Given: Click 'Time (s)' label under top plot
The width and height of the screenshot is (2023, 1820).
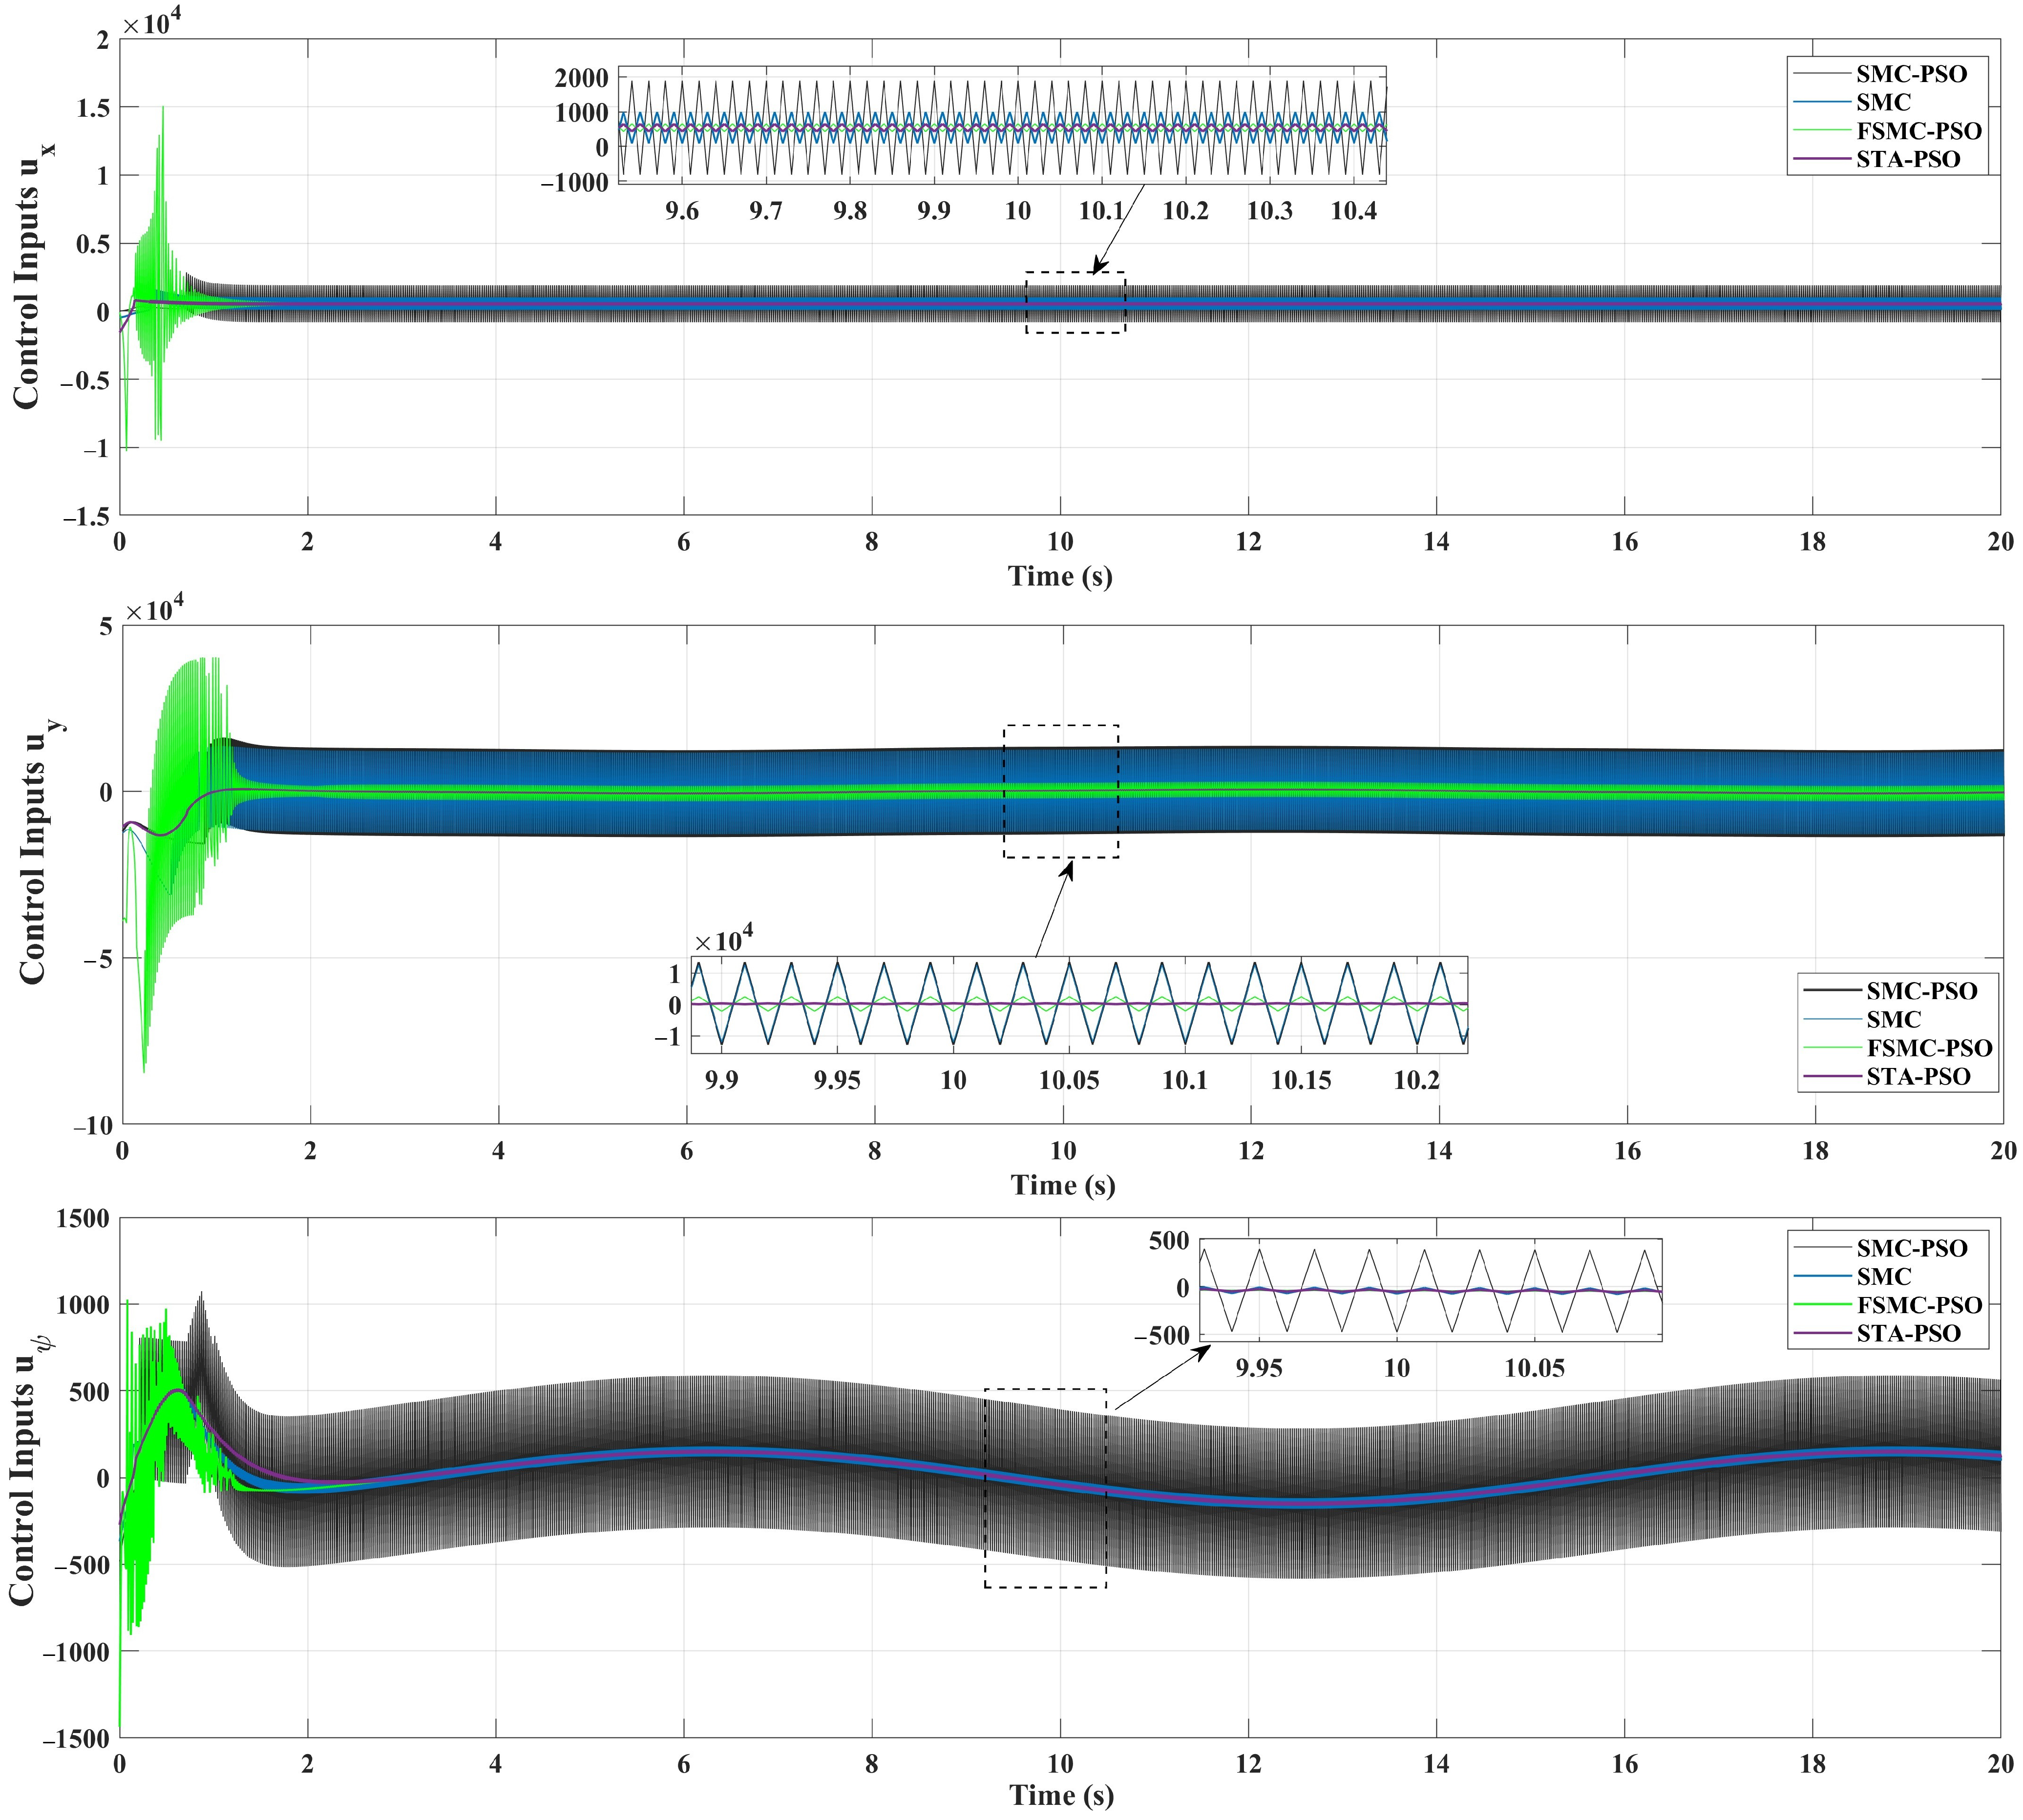Looking at the screenshot, I should (1060, 576).
